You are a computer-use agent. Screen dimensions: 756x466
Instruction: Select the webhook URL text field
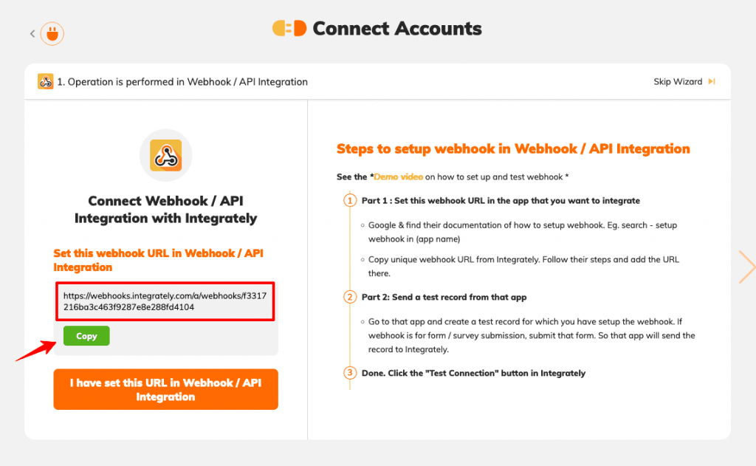click(165, 301)
